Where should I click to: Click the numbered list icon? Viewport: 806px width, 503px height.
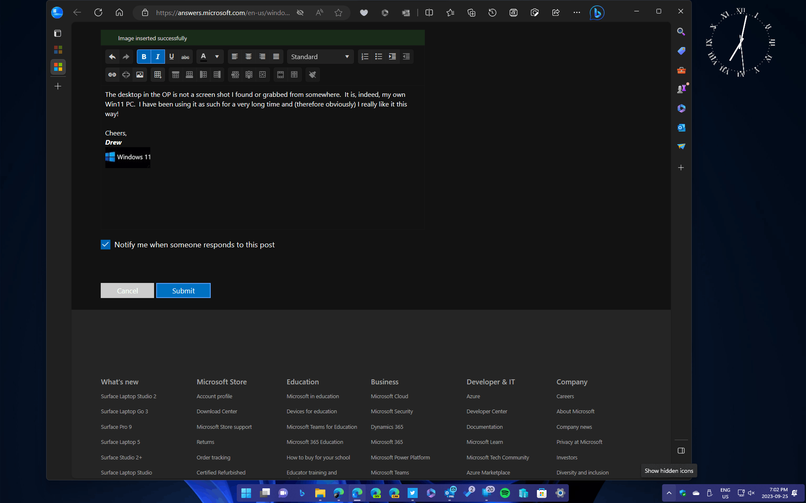tap(365, 57)
